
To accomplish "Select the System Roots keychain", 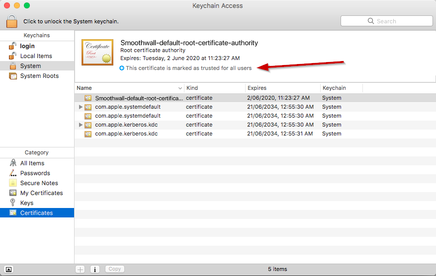I will click(39, 76).
